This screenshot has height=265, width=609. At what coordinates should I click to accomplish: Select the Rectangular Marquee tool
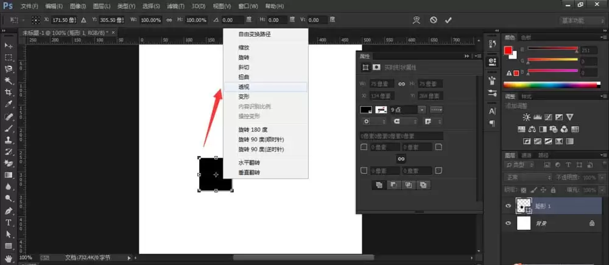point(8,57)
